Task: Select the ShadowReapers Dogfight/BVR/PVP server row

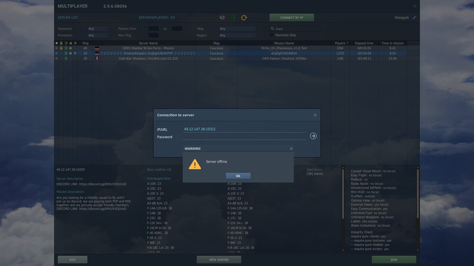Action: coord(231,53)
